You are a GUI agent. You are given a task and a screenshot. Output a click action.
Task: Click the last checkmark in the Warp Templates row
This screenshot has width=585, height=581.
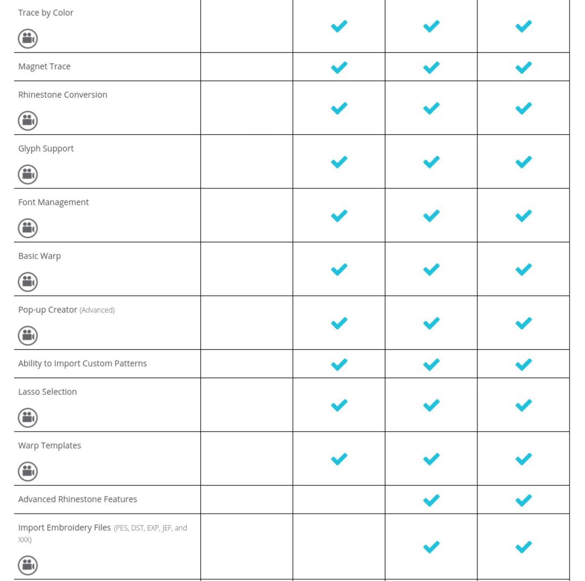[x=523, y=459]
